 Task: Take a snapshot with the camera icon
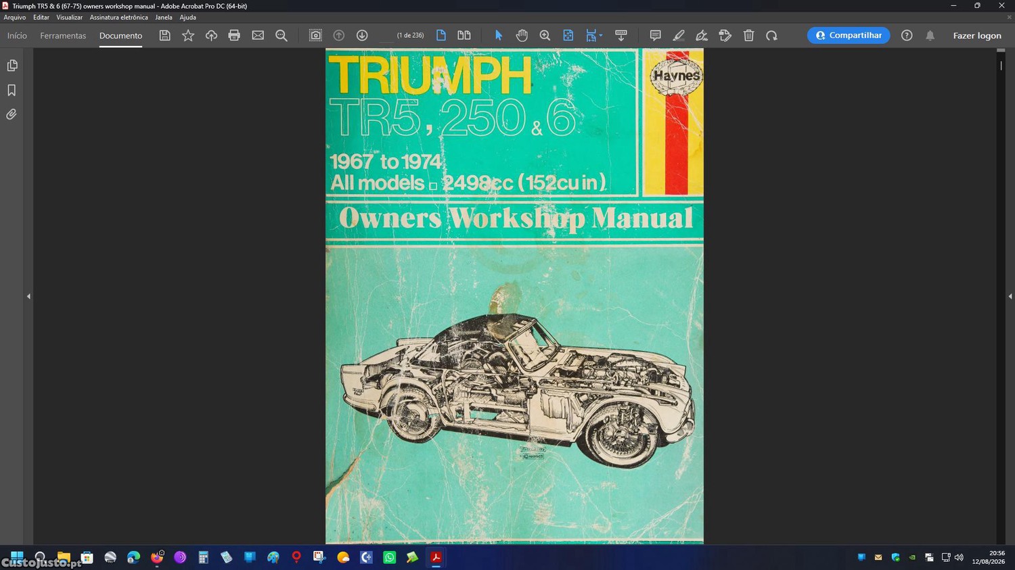click(315, 35)
